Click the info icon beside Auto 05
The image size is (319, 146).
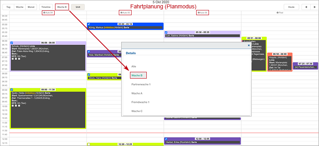(x=122, y=13)
